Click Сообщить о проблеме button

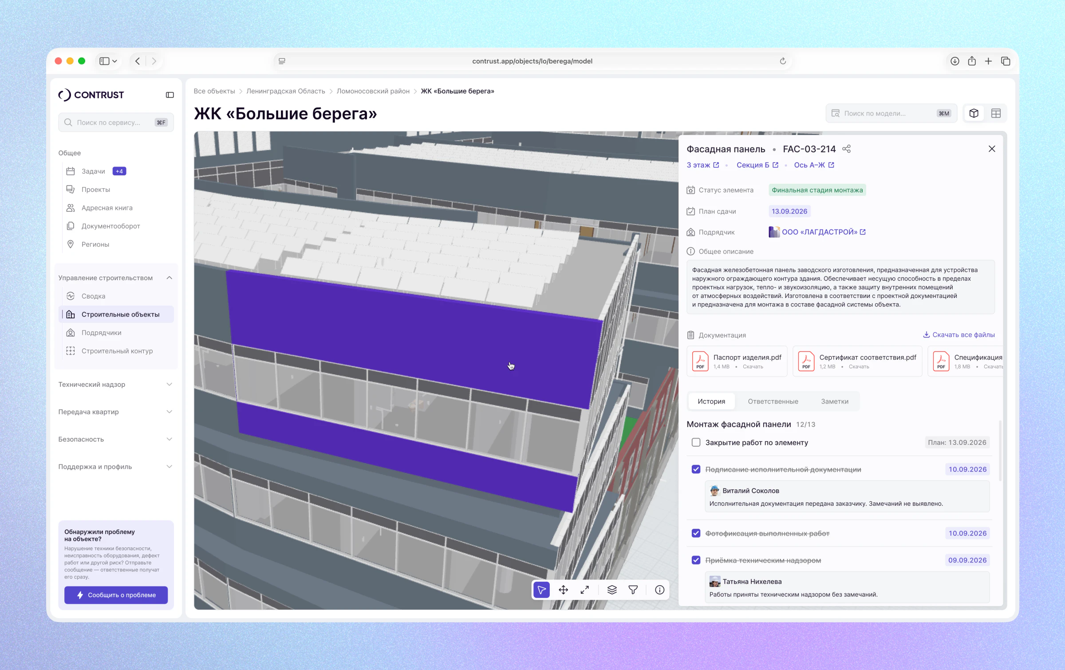[x=116, y=595]
